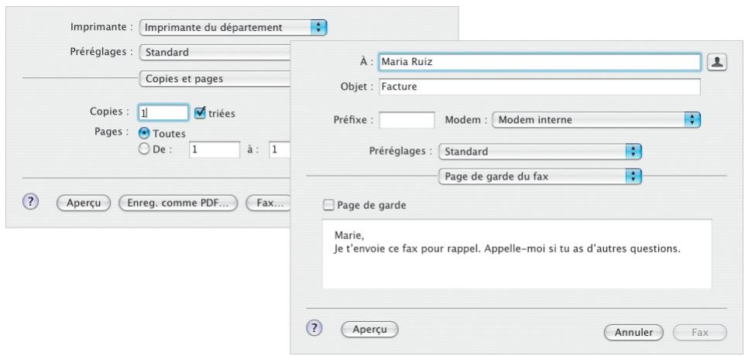Open the Standard Préréglages dropdown in fax dialog
745x356 pixels.
(x=540, y=152)
